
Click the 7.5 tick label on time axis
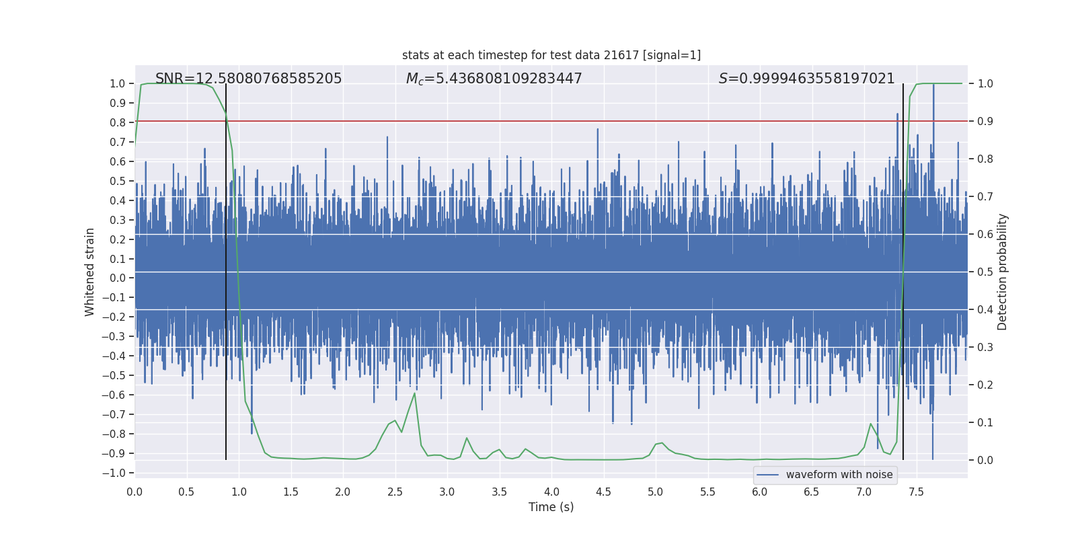916,492
